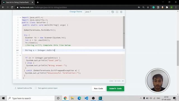
Task: Open the teal app in taskbar
Action: 100,98
